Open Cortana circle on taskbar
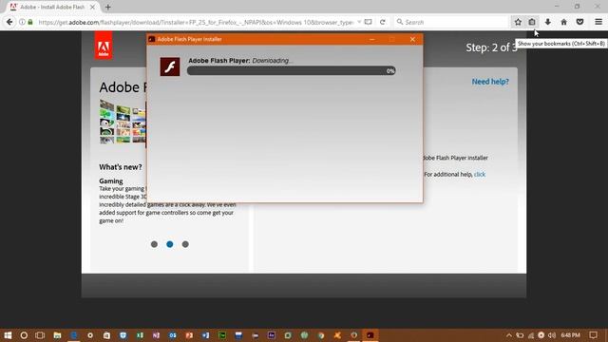 24,335
